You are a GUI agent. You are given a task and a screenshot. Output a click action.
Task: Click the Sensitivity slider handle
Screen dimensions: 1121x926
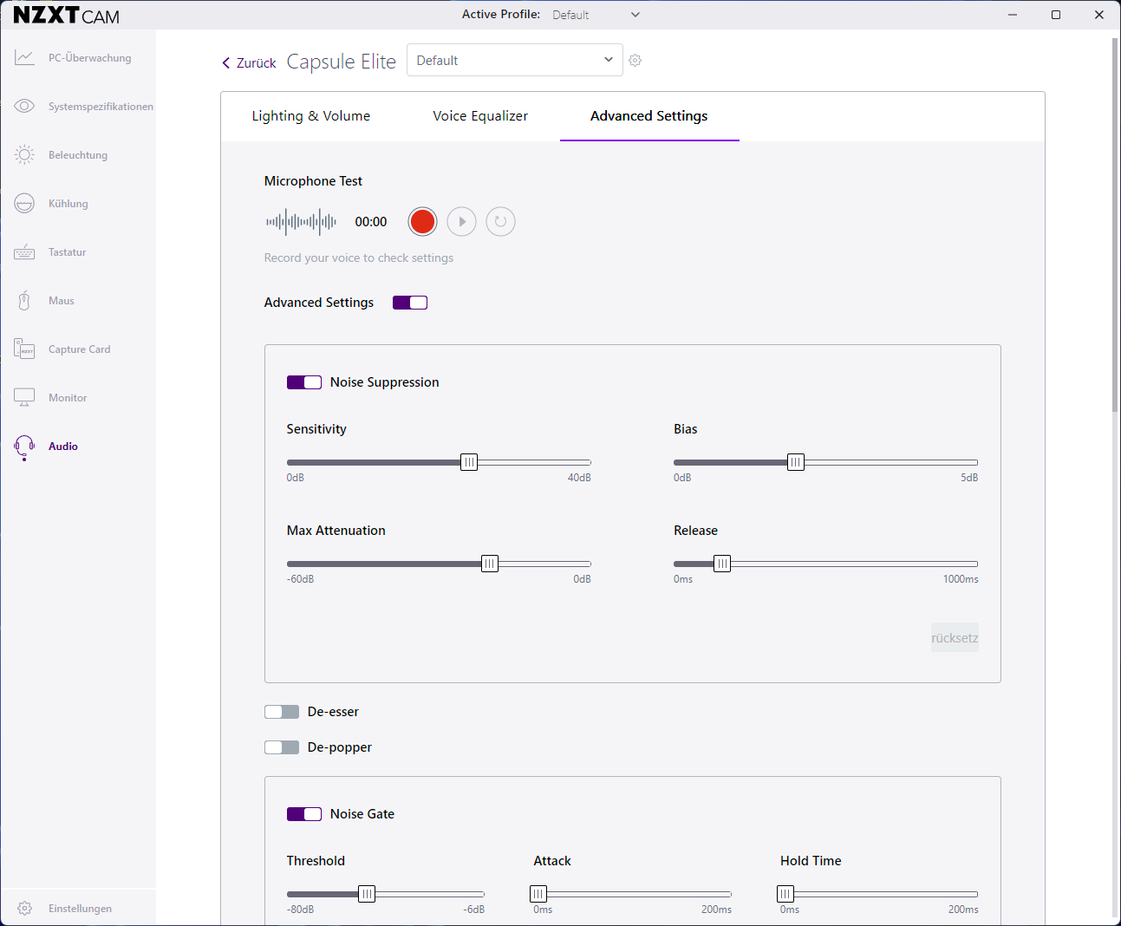click(x=469, y=462)
